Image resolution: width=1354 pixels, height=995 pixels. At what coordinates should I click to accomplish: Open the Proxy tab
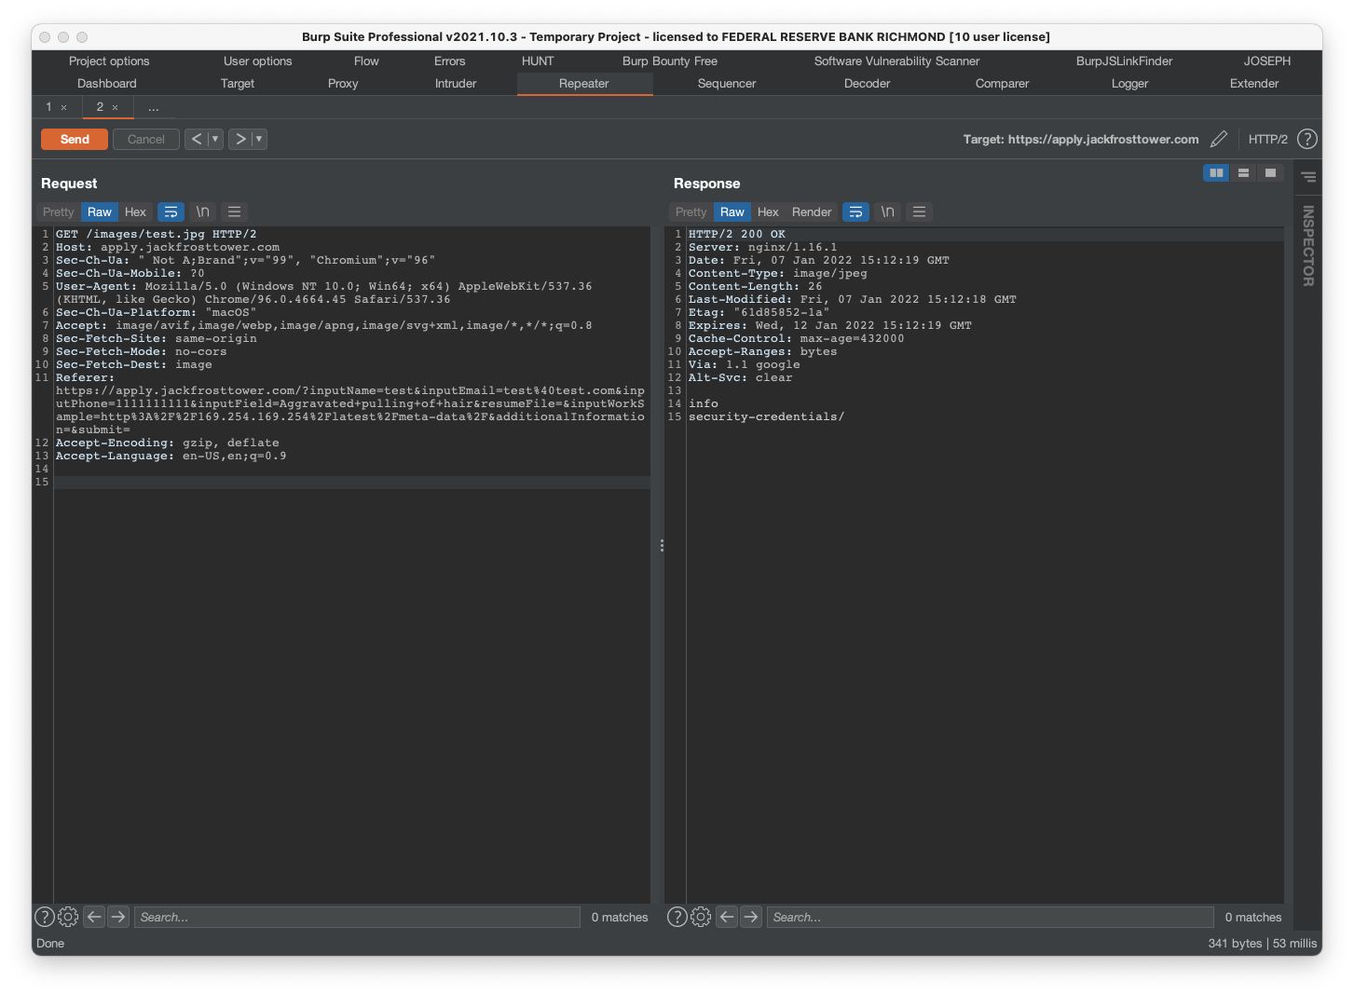pyautogui.click(x=343, y=83)
